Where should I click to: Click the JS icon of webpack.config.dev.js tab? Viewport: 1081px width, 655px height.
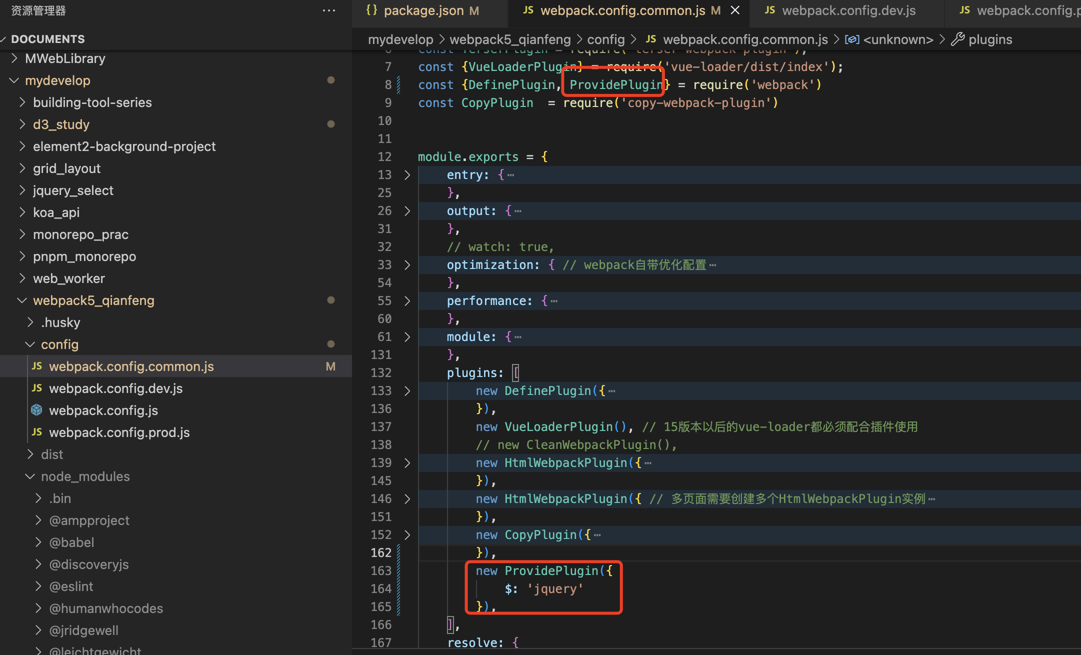[x=770, y=10]
